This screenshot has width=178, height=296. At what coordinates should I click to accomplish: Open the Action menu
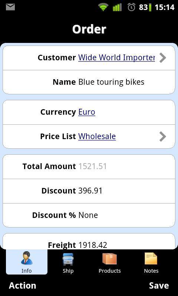coord(23,285)
